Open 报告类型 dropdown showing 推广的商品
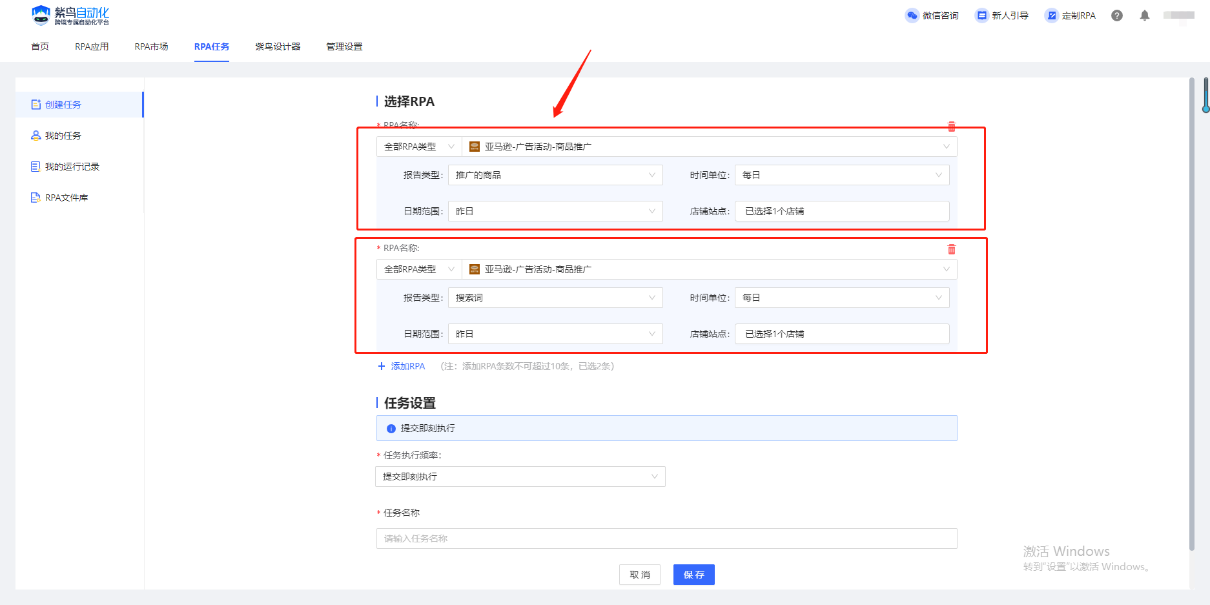1210x605 pixels. (555, 175)
